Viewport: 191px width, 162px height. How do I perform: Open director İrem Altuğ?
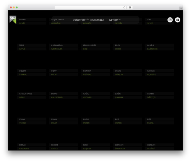pyautogui.click(x=31, y=47)
